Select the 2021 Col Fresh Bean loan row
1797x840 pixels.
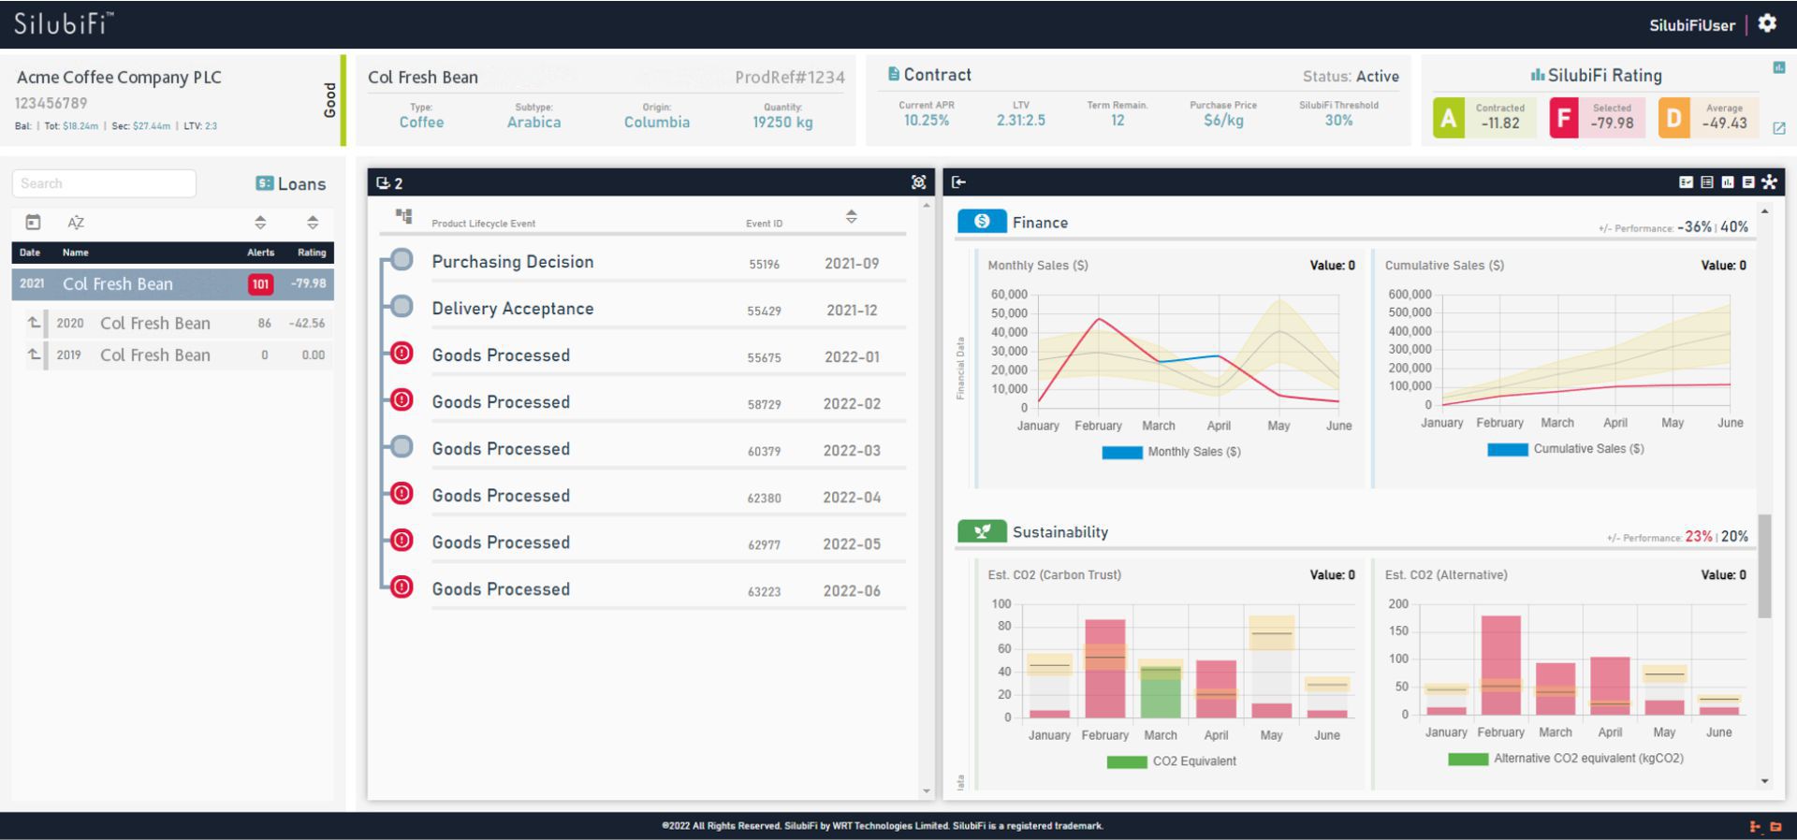tap(172, 284)
